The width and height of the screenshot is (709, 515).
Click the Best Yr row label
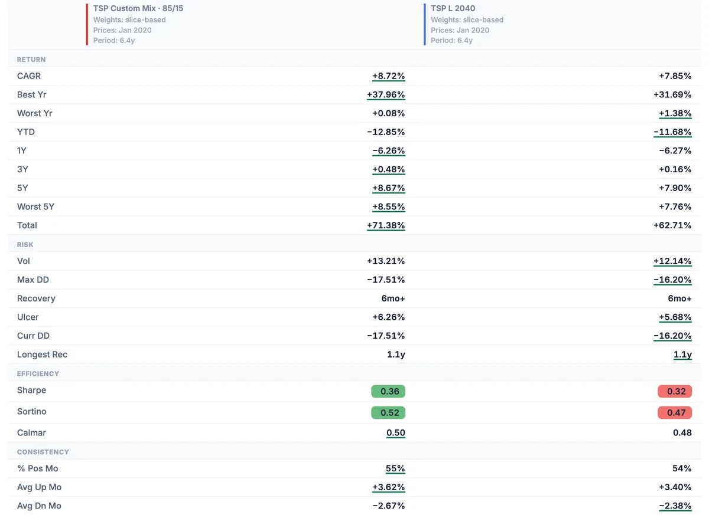[32, 94]
